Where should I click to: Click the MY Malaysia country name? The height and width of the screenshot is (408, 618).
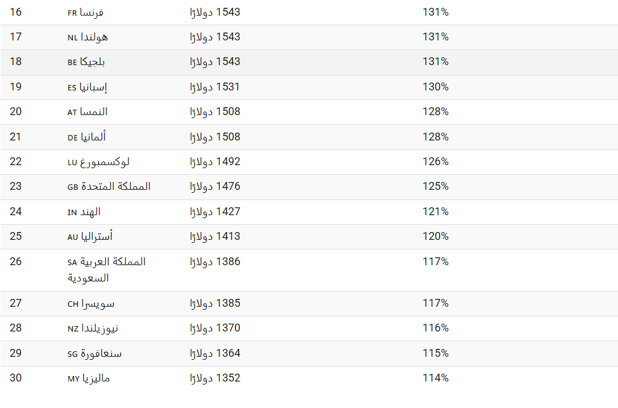(89, 378)
